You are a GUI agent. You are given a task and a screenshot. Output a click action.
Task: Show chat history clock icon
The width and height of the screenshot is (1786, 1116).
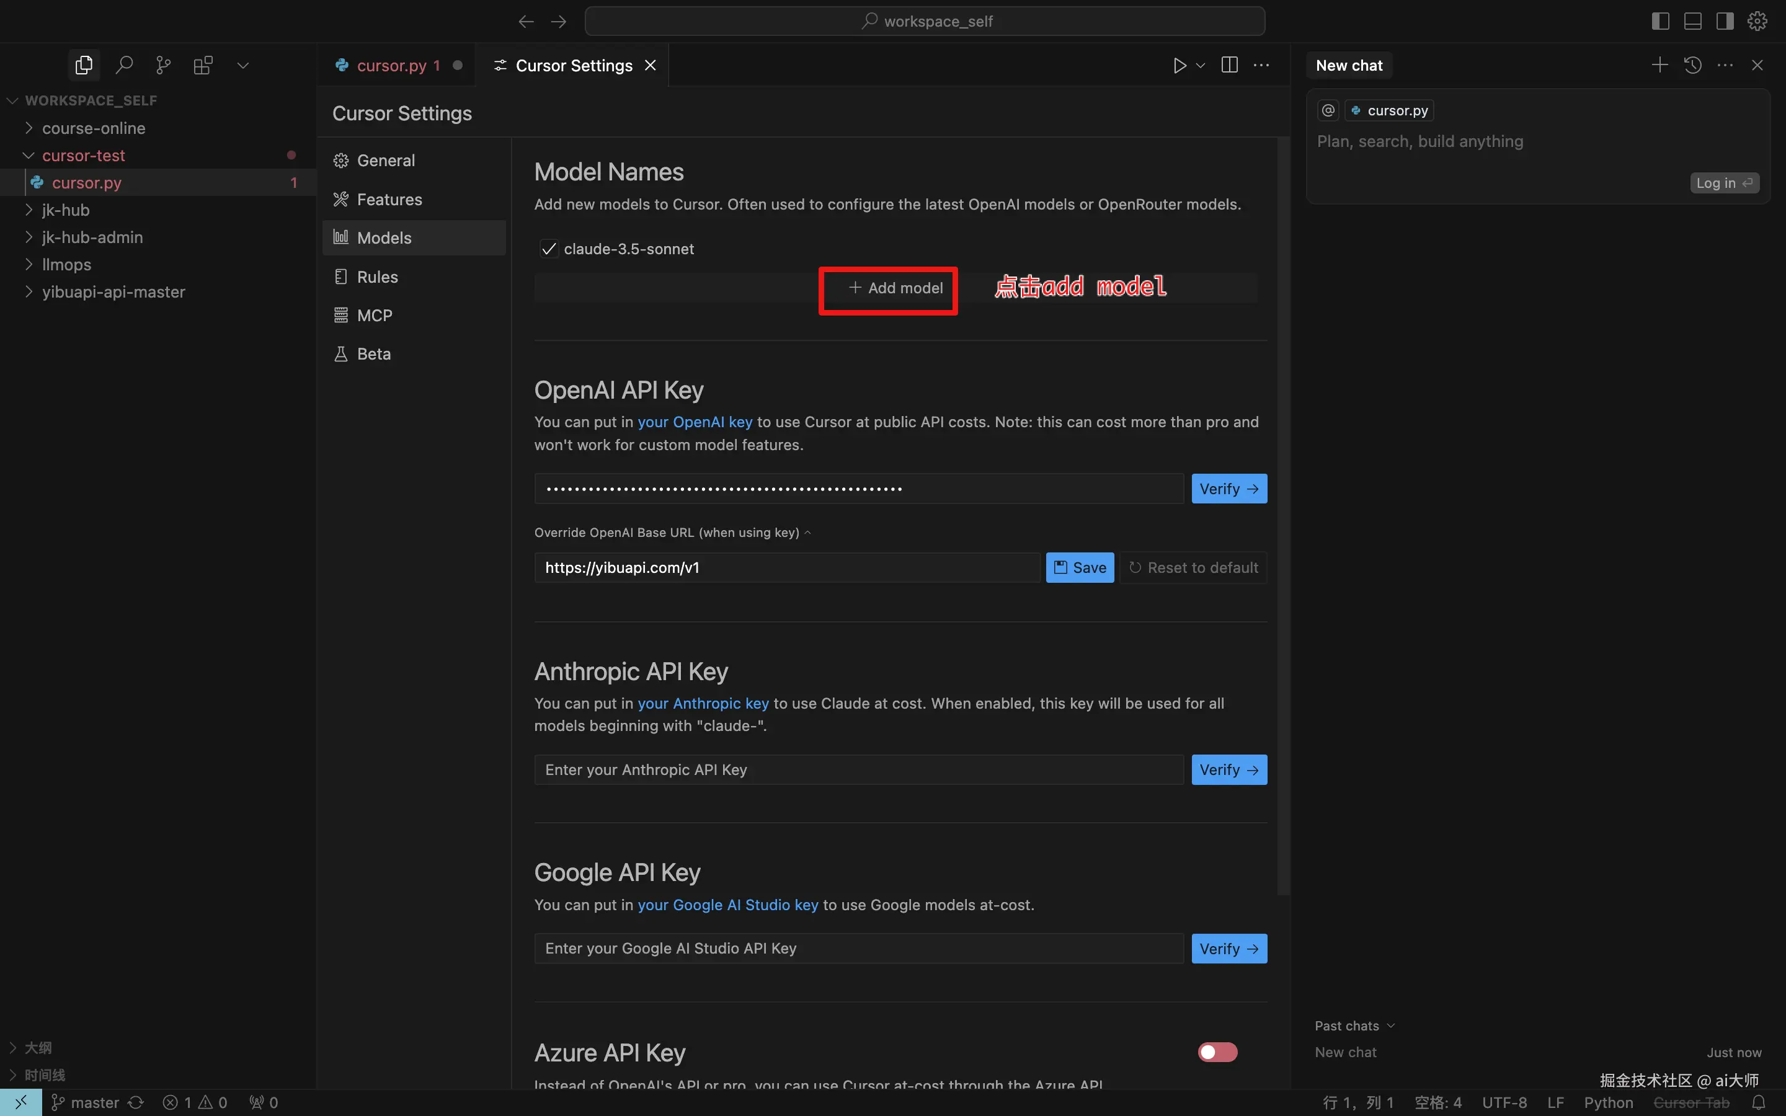click(x=1693, y=65)
